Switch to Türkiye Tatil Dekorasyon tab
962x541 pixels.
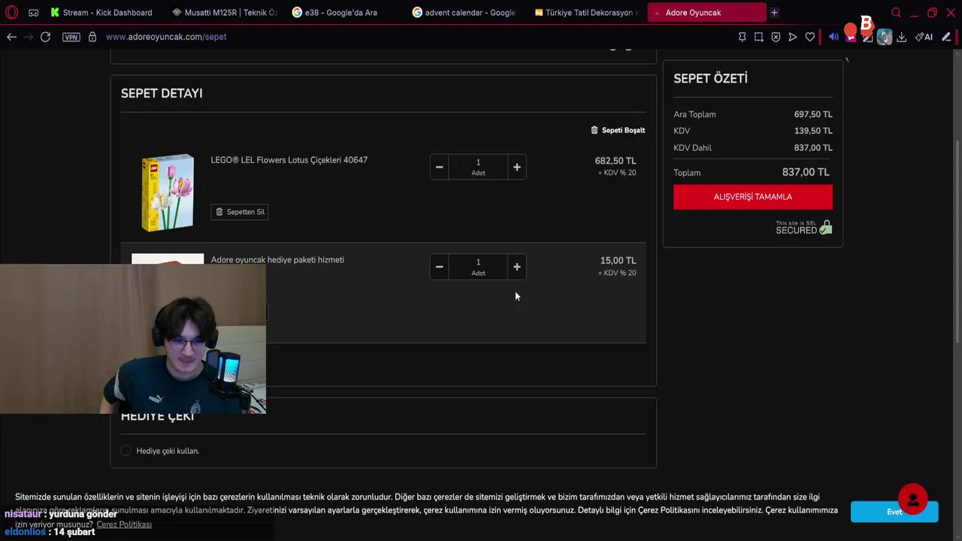tap(585, 13)
